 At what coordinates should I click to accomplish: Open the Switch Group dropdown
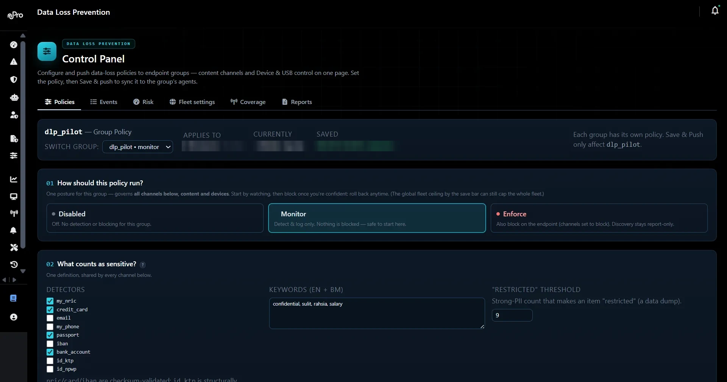point(137,147)
